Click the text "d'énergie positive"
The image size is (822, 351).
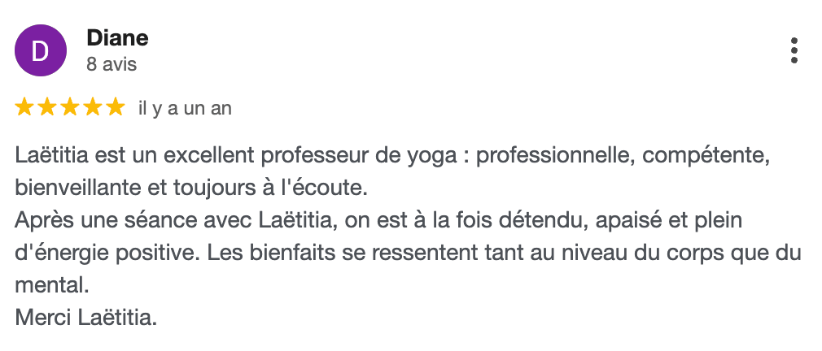[x=108, y=253]
